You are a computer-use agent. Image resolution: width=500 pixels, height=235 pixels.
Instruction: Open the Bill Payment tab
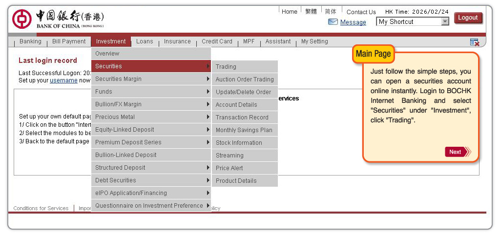click(69, 41)
